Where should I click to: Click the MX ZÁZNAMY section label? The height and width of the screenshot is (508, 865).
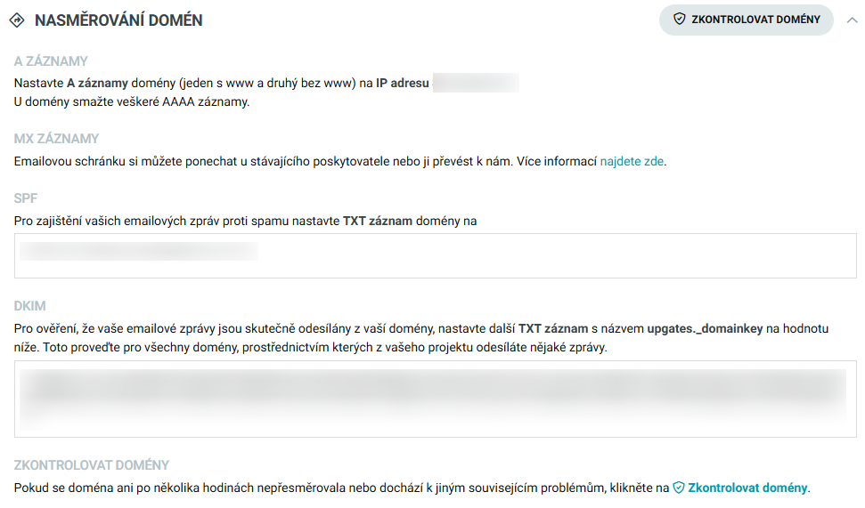point(56,139)
